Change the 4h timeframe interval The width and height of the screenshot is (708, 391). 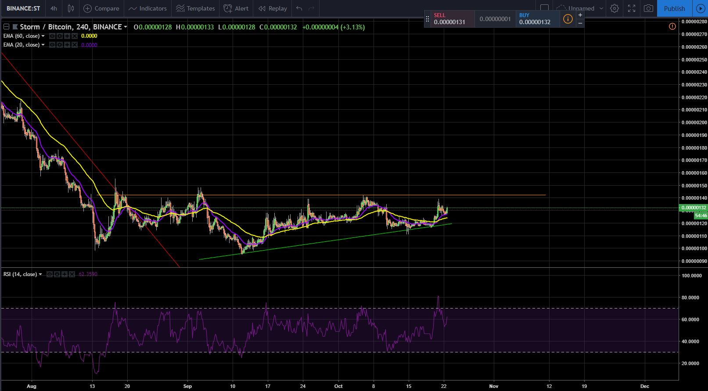(x=54, y=8)
